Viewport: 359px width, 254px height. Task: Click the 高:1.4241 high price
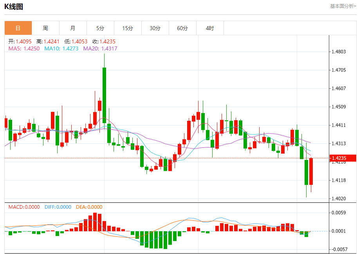[48, 41]
